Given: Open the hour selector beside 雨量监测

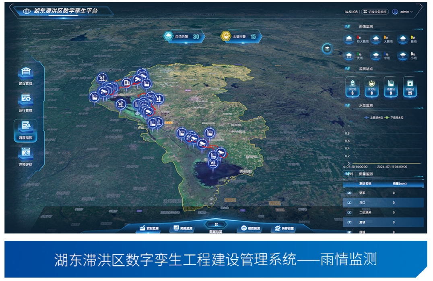Looking at the screenshot, I should tap(348, 174).
